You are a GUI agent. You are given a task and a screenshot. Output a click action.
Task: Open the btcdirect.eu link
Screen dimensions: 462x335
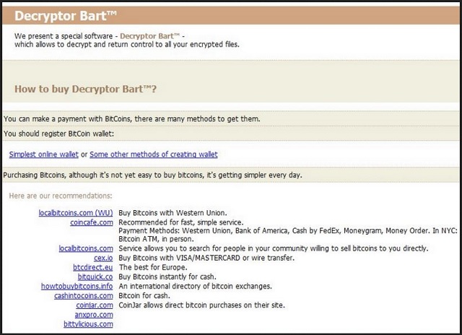coord(93,267)
